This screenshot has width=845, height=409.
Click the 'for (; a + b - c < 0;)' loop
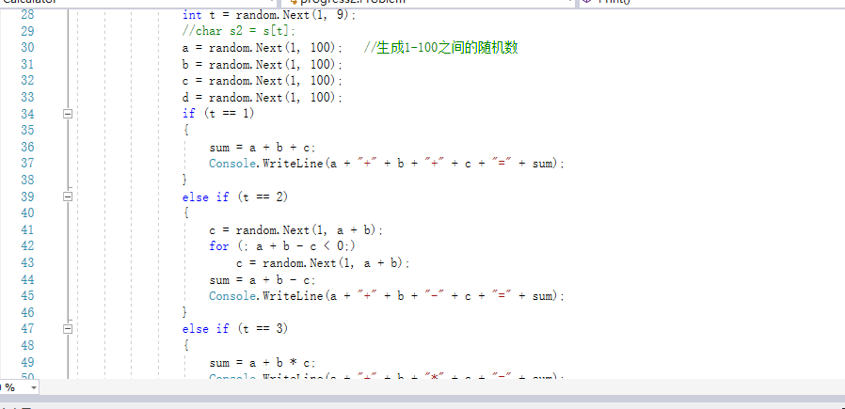tap(283, 246)
